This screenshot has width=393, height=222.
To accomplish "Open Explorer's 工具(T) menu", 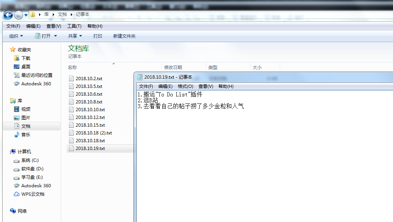I will pyautogui.click(x=74, y=26).
